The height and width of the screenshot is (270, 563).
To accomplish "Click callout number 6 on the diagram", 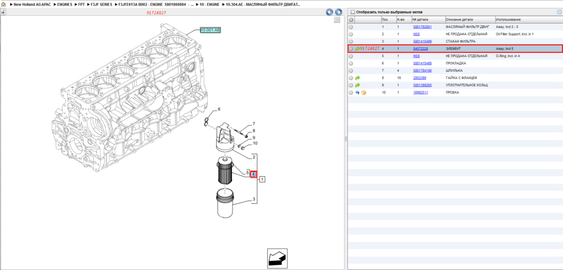I will coord(219,109).
